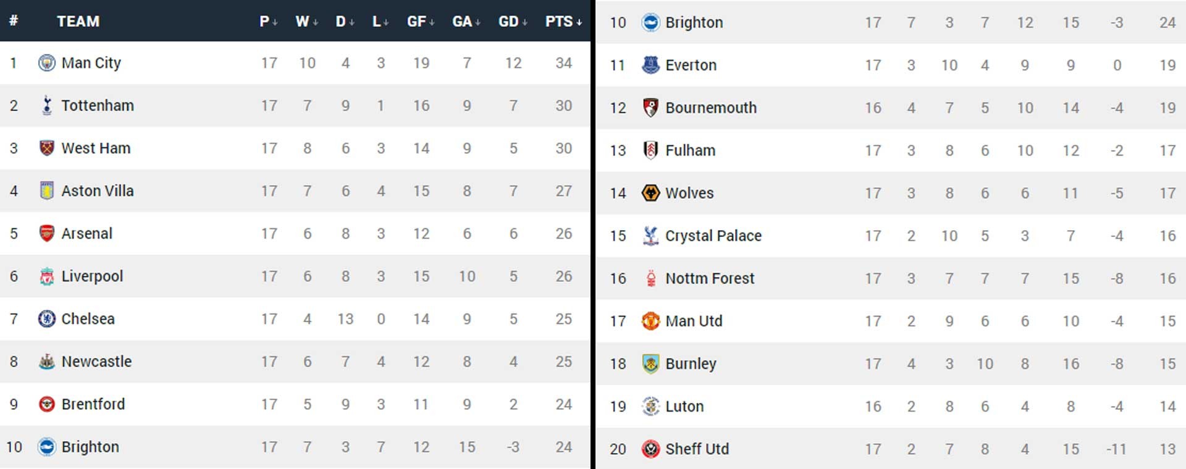Viewport: 1186px width, 469px height.
Task: Open the Aston Villa team link
Action: point(98,191)
